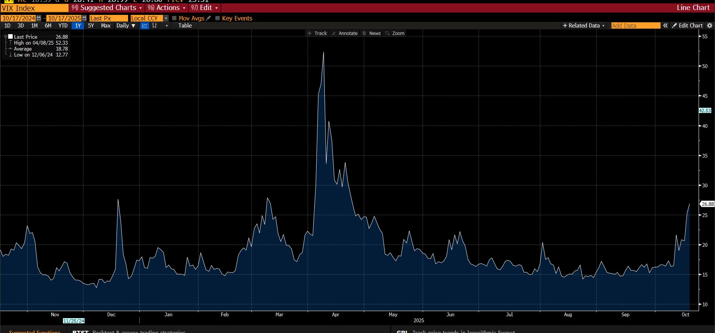The width and height of the screenshot is (715, 333).
Task: Switch to Table view
Action: coord(185,26)
